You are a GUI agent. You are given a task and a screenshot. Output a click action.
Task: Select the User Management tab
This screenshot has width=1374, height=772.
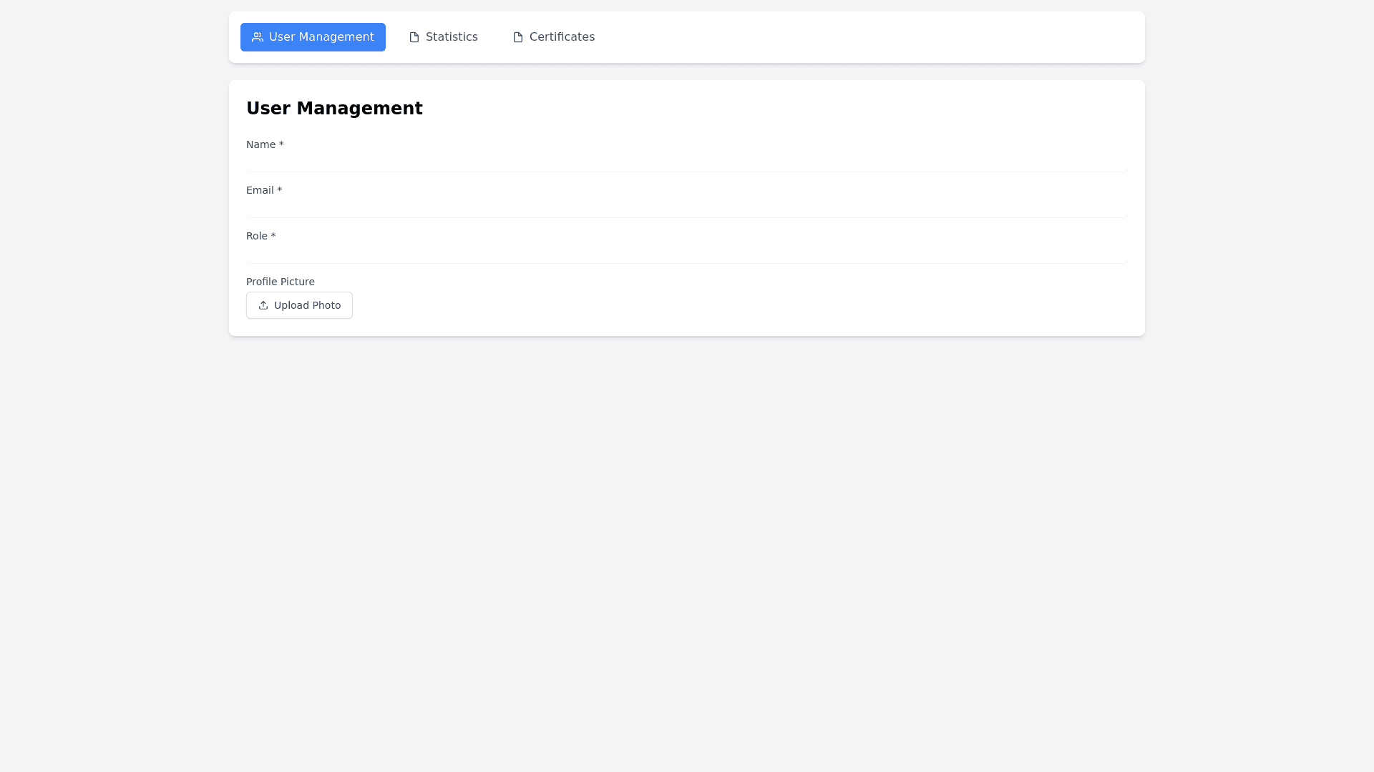click(313, 37)
